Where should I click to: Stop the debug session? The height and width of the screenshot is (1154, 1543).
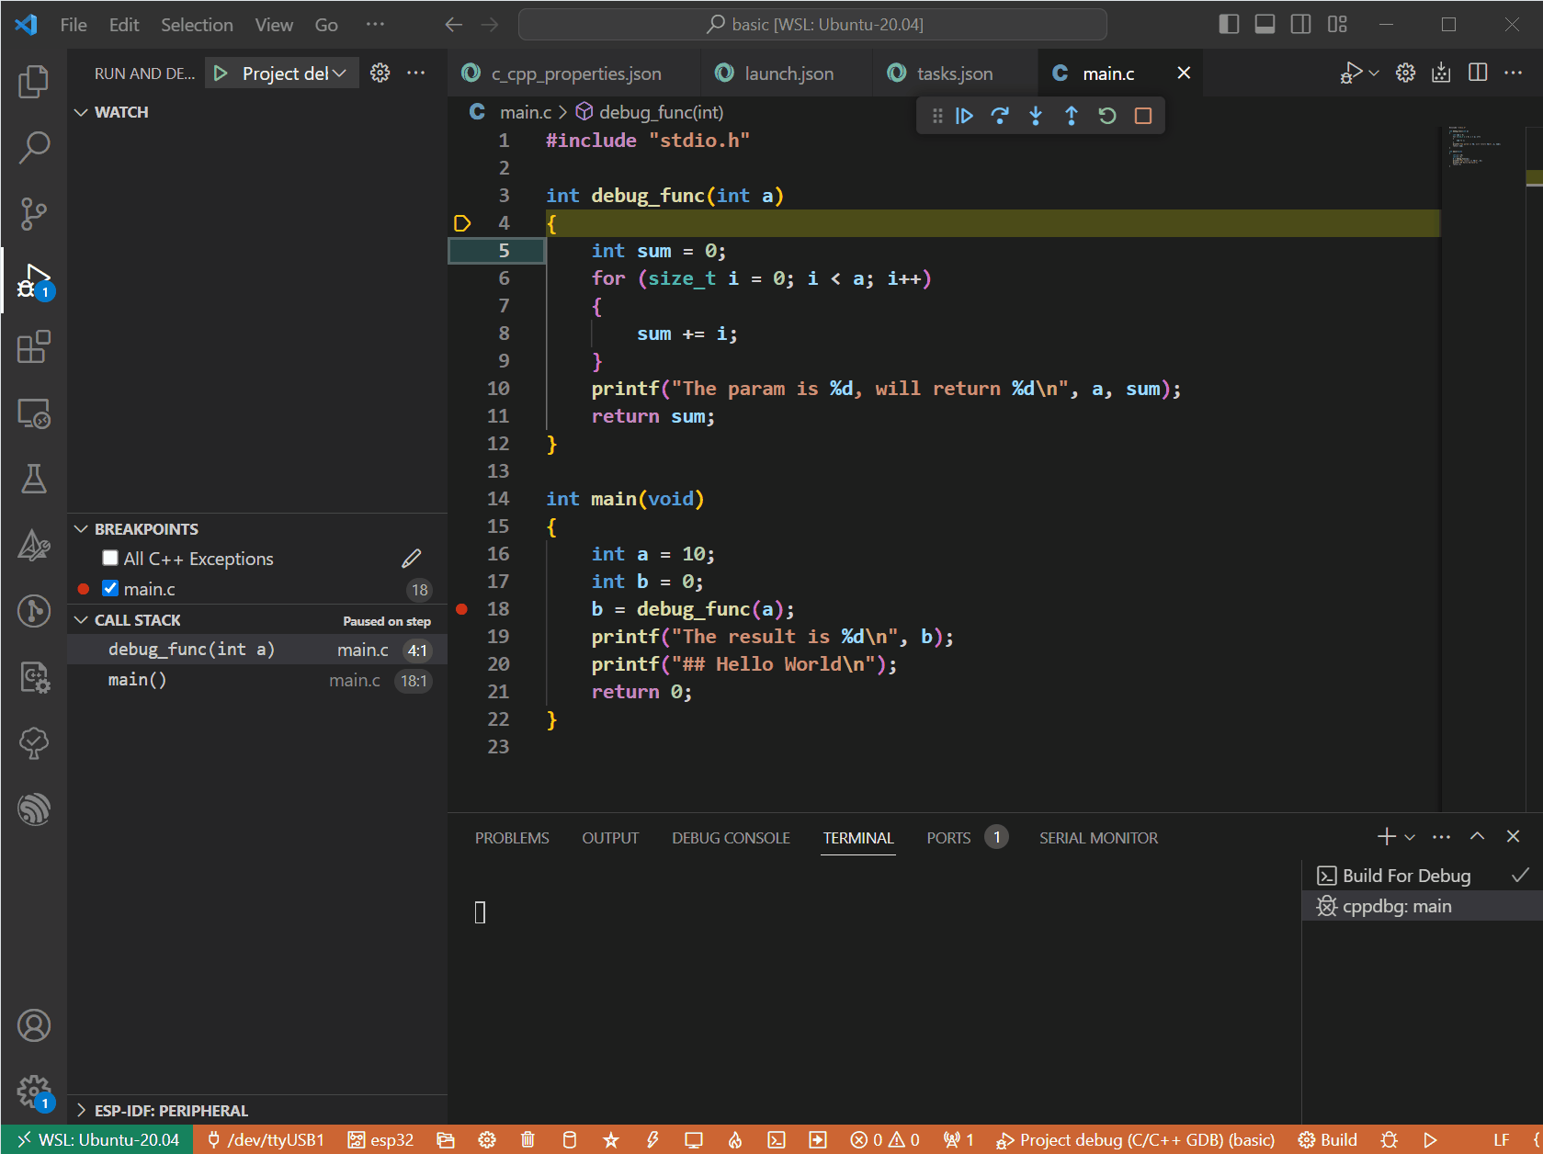click(1143, 116)
